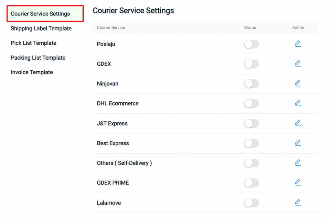Enable Others (Self-Delivery) status
331x220 pixels.
click(251, 163)
